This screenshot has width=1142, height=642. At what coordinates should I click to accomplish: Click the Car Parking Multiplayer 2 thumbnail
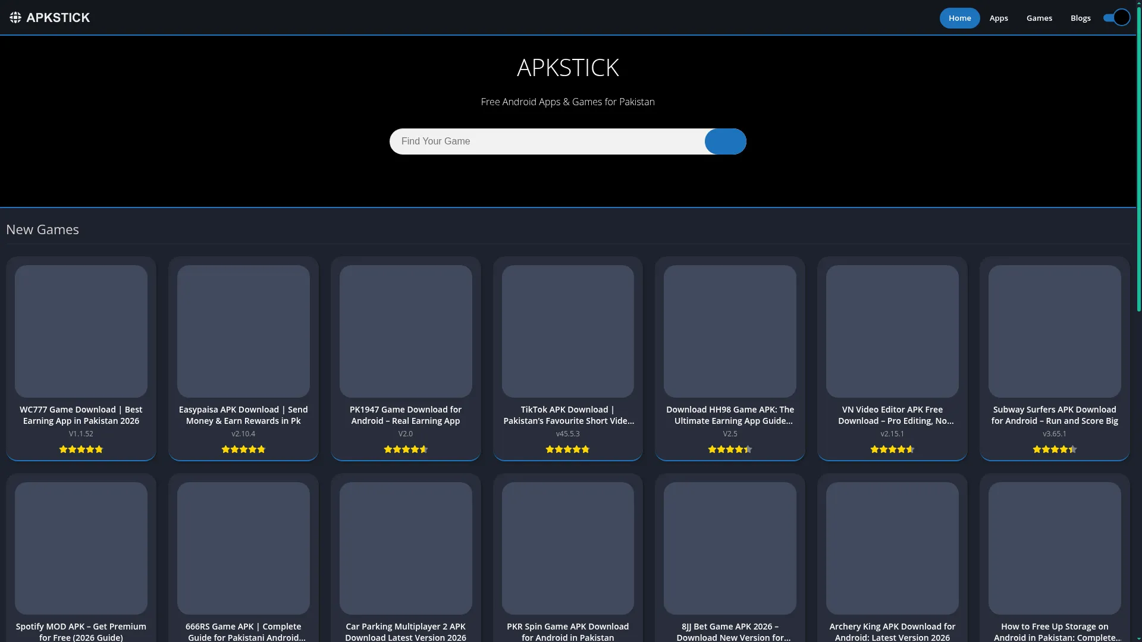click(x=406, y=548)
